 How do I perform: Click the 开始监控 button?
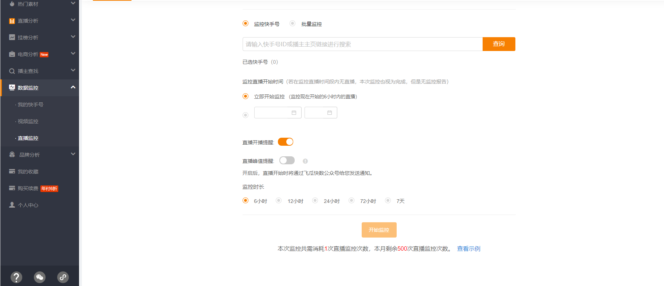tap(379, 230)
